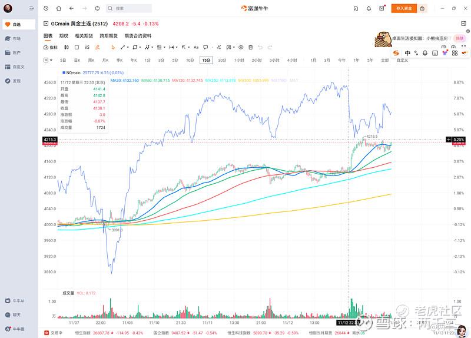Image resolution: width=471 pixels, height=338 pixels.
Task: Click the candlestick chart style icon
Action: pyautogui.click(x=67, y=47)
